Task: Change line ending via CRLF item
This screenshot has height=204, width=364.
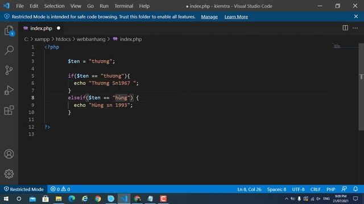Action: click(x=315, y=189)
